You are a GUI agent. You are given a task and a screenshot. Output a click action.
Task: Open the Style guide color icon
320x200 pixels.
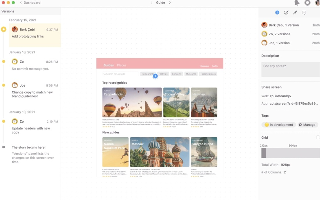(286, 13)
